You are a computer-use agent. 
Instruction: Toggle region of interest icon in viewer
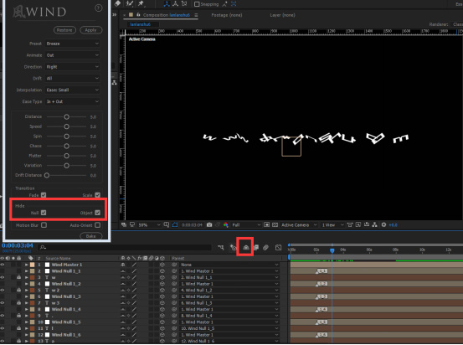coord(266,225)
